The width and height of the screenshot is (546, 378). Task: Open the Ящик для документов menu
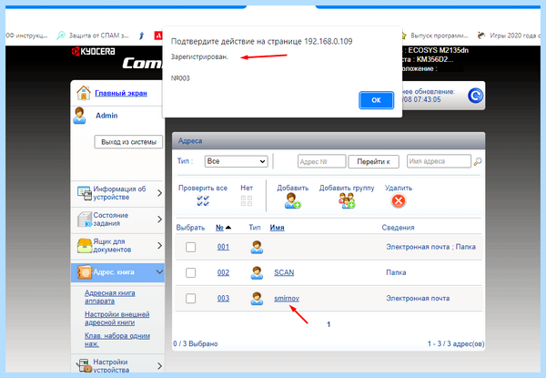coord(117,246)
